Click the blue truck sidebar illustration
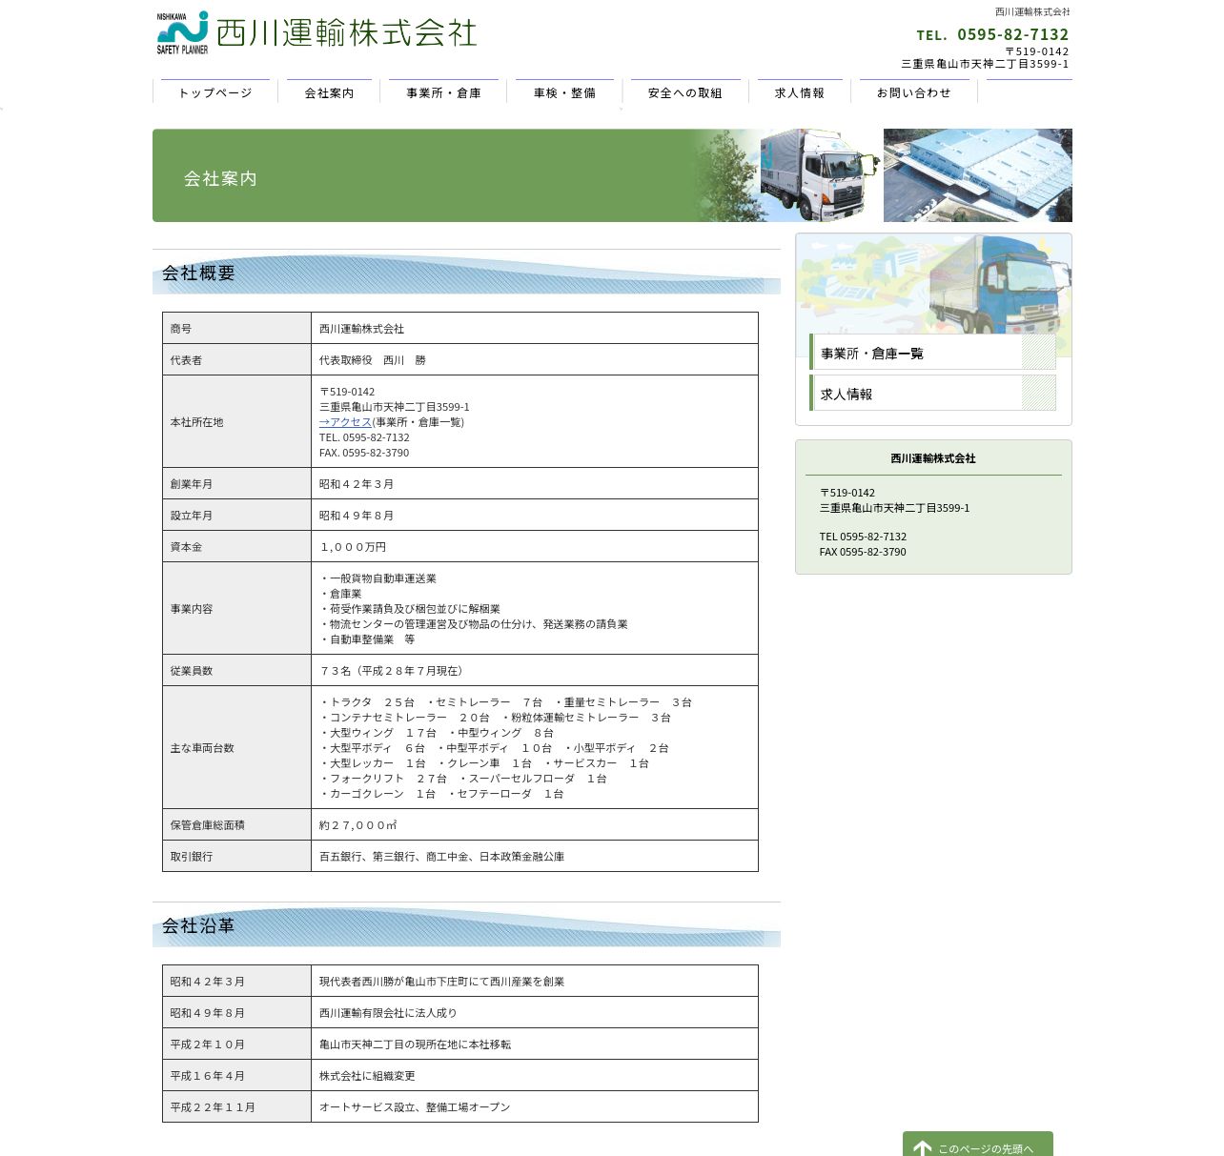This screenshot has width=1224, height=1156. [998, 284]
